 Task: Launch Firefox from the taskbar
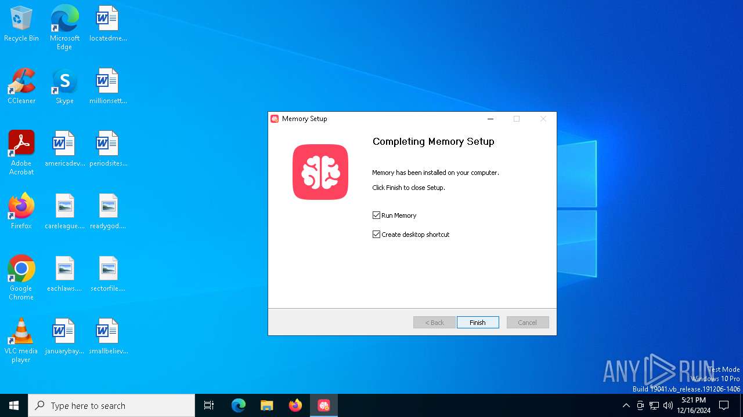coord(295,405)
